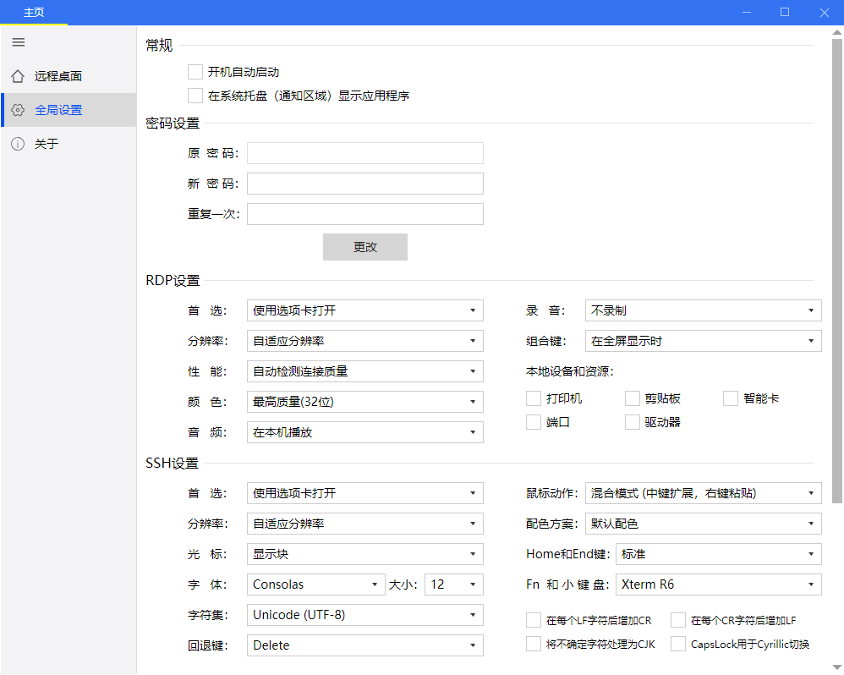Check CapsLock用于Cyrillic切换
The width and height of the screenshot is (844, 675).
(x=678, y=644)
